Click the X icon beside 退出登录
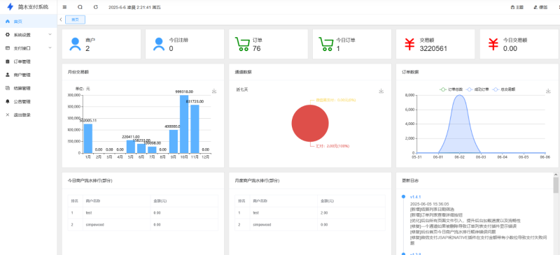The width and height of the screenshot is (560, 255). click(8, 115)
